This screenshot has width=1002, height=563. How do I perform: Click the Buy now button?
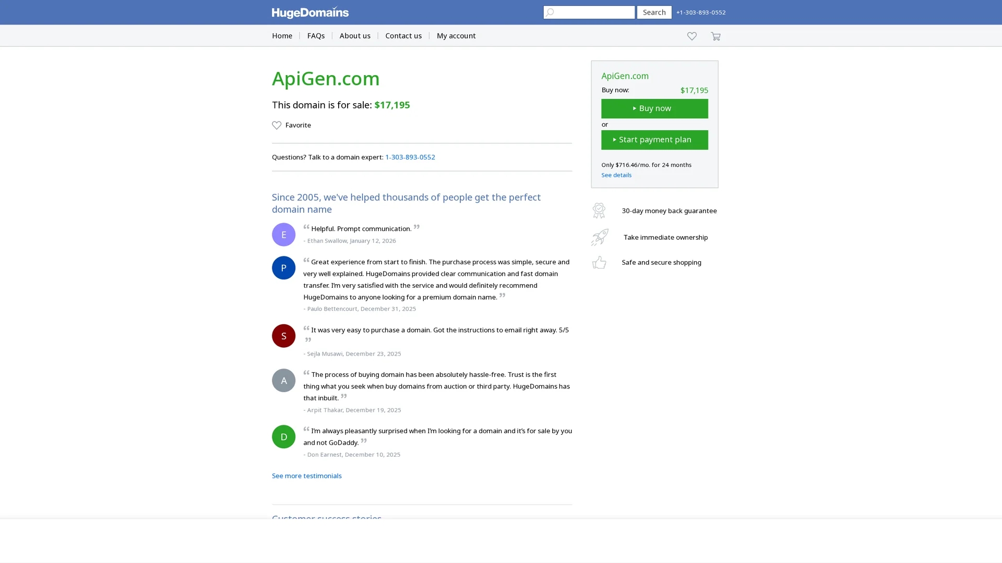point(654,108)
